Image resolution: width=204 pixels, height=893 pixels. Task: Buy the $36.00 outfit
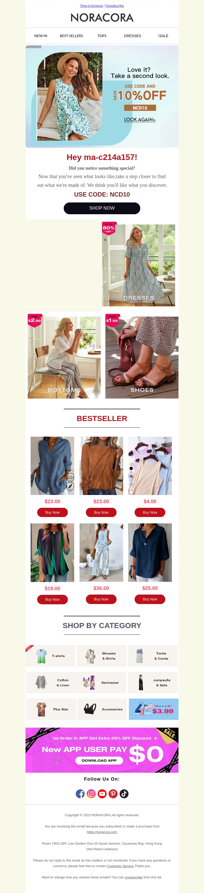101,599
